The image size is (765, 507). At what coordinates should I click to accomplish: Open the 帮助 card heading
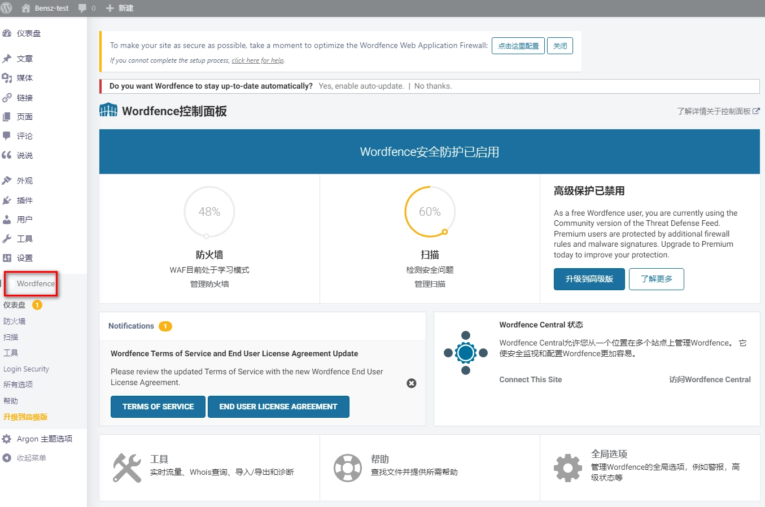(380, 459)
